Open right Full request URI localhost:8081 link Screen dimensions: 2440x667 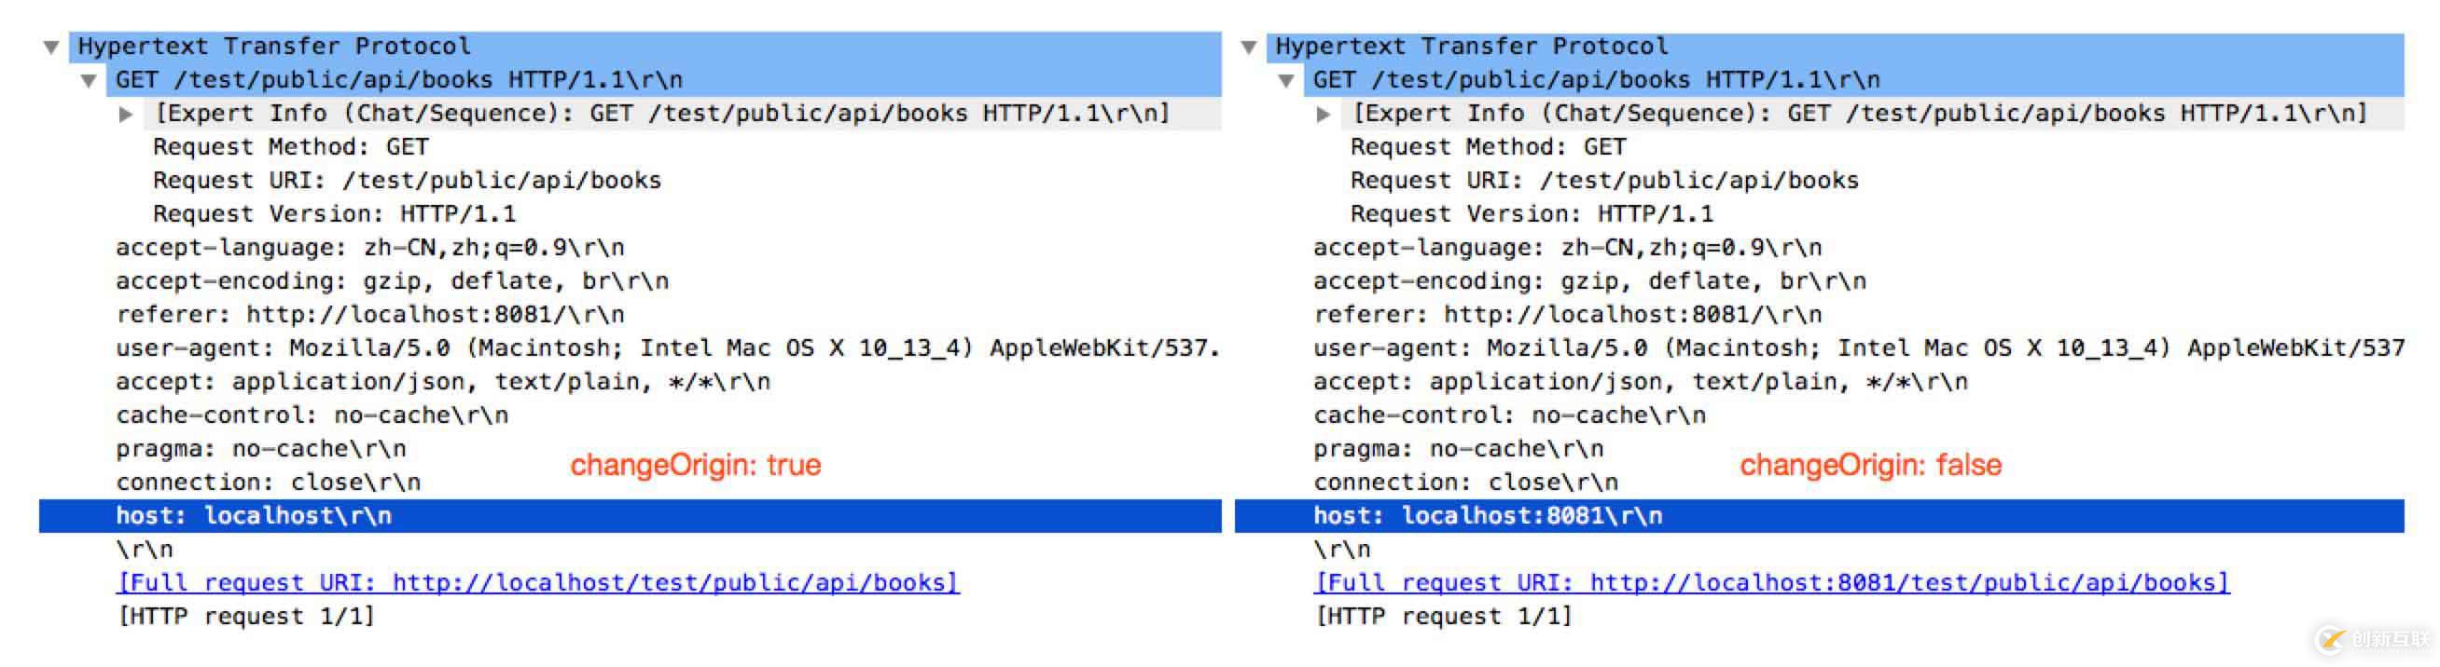[1770, 583]
